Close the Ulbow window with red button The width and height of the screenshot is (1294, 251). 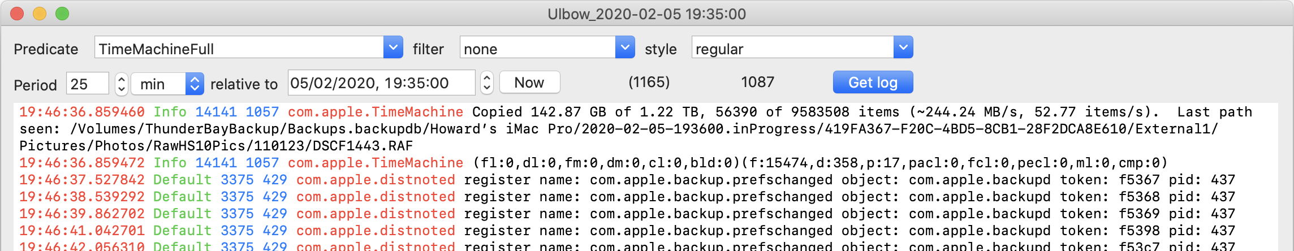click(17, 14)
